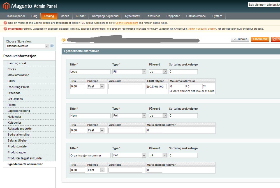This screenshot has width=280, height=188.
Task: Open Pristype dropdown for Logo option
Action: 96,86
